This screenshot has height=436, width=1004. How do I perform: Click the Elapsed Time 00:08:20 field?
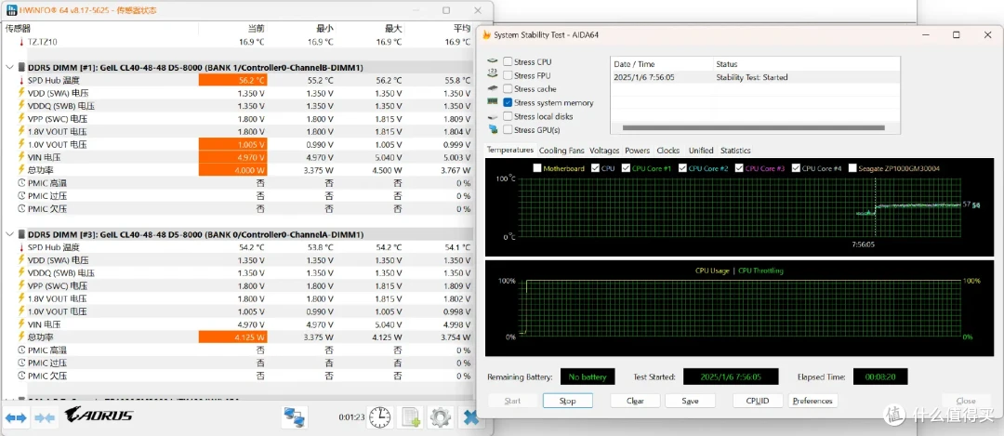881,377
